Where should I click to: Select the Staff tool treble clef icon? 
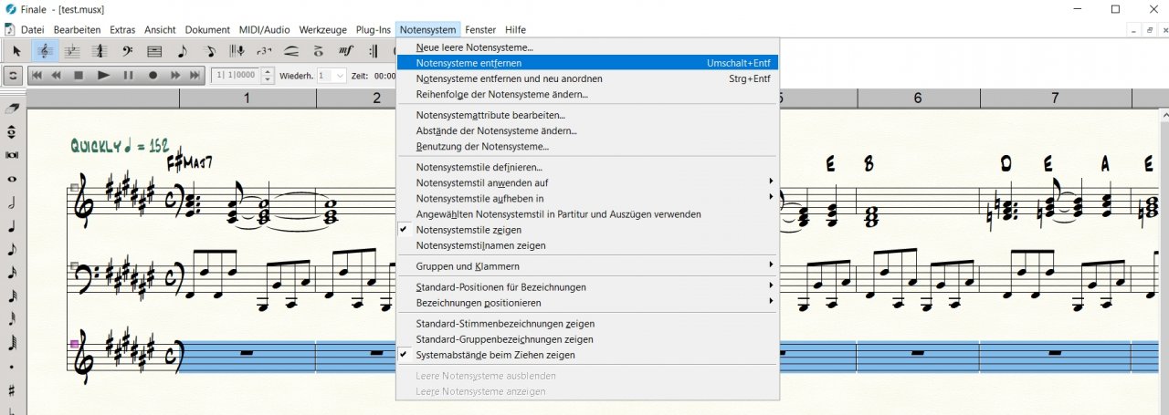click(x=44, y=51)
